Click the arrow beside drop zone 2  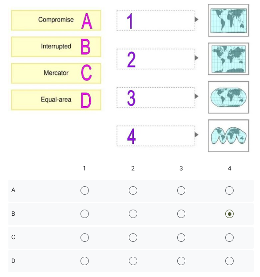click(x=197, y=58)
